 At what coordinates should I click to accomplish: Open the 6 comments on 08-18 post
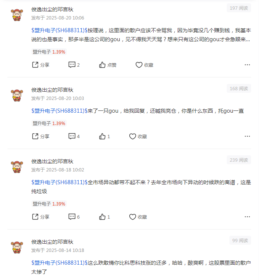74,217
